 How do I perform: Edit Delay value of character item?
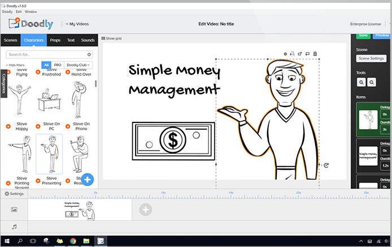pyautogui.click(x=385, y=114)
